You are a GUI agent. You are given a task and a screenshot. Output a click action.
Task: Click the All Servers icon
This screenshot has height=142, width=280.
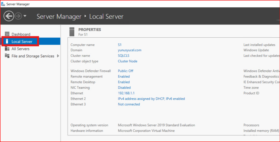click(x=7, y=49)
